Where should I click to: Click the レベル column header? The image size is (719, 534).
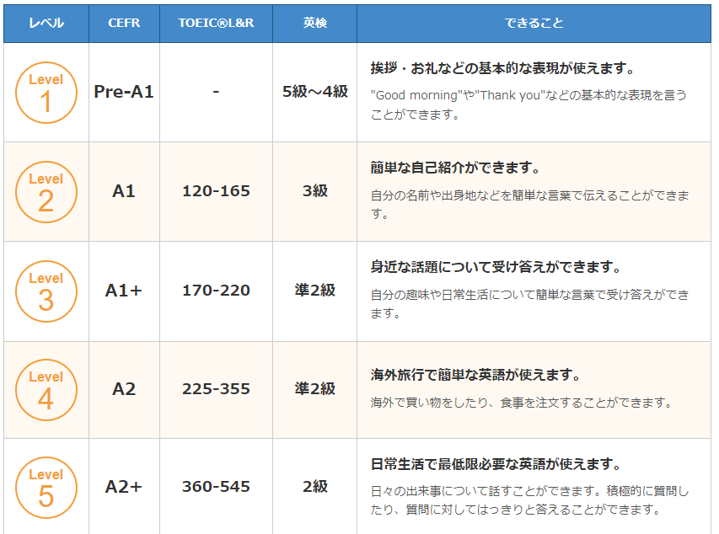tap(46, 23)
